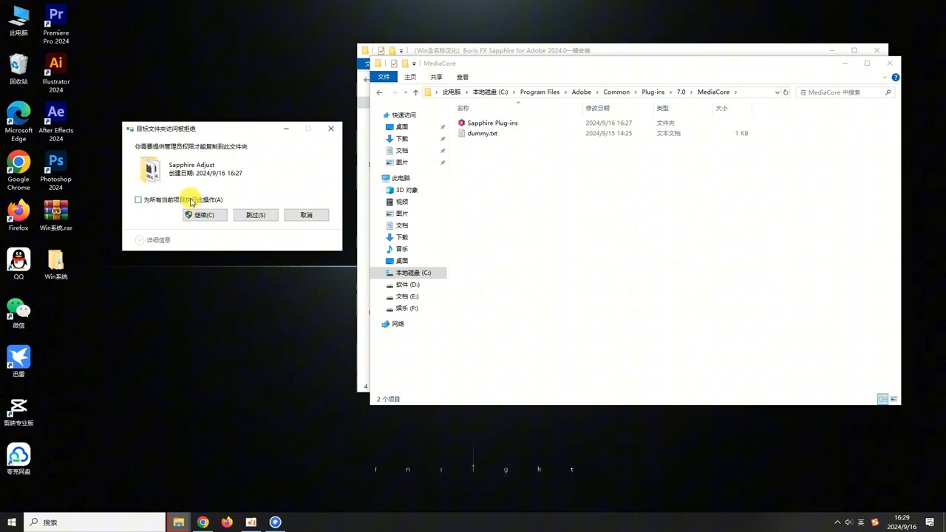Screen dimensions: 946x532
Task: Expand the ribbon in MediaCore window
Action: point(885,77)
